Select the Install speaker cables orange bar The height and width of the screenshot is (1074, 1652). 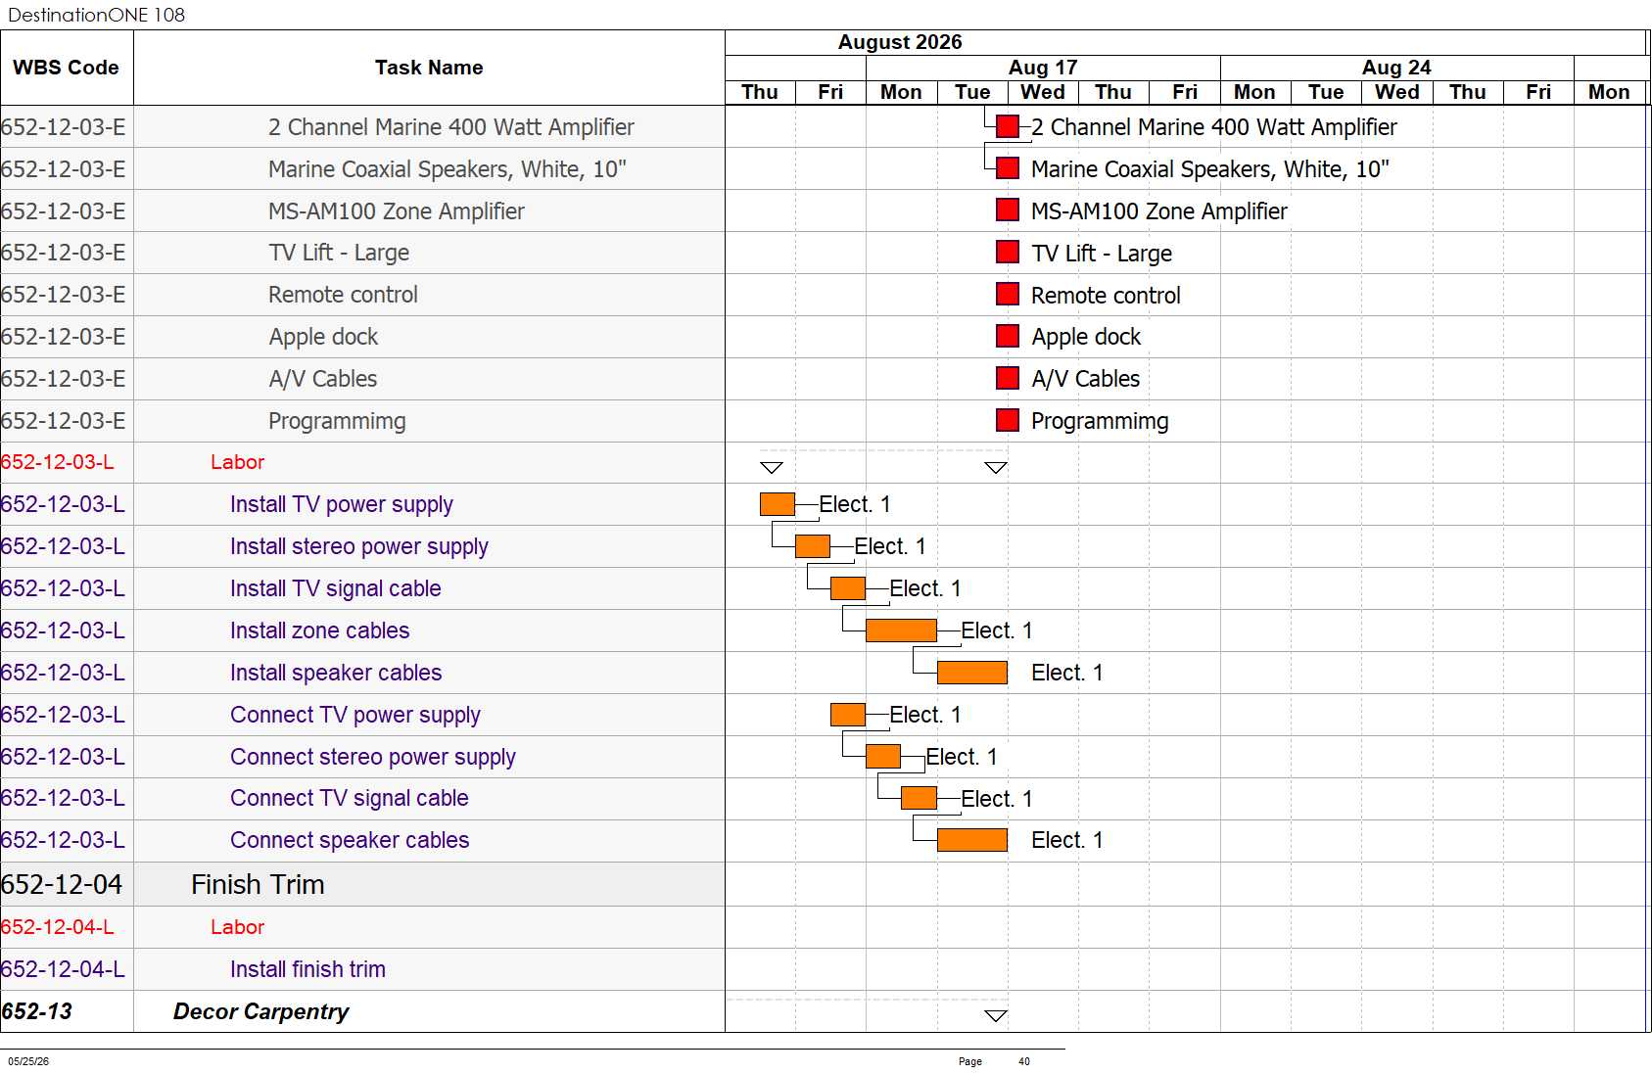972,673
